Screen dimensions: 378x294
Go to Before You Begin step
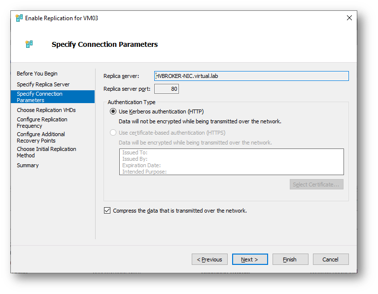pyautogui.click(x=37, y=73)
